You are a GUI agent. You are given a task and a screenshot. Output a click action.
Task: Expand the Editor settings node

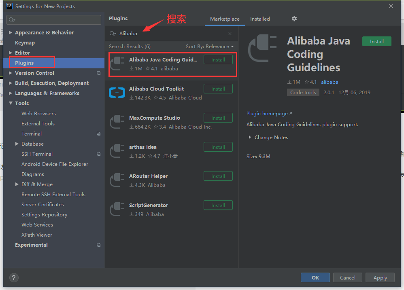[11, 53]
